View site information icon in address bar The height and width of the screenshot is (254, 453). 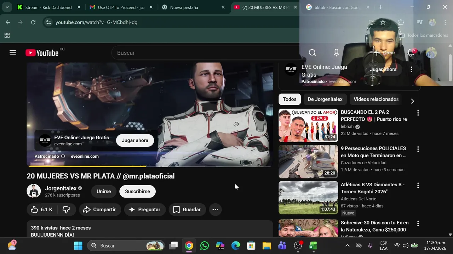tap(48, 22)
